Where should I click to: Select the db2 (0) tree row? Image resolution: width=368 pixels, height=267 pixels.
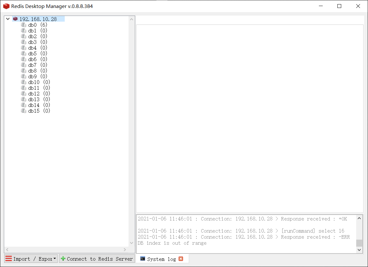tap(38, 36)
